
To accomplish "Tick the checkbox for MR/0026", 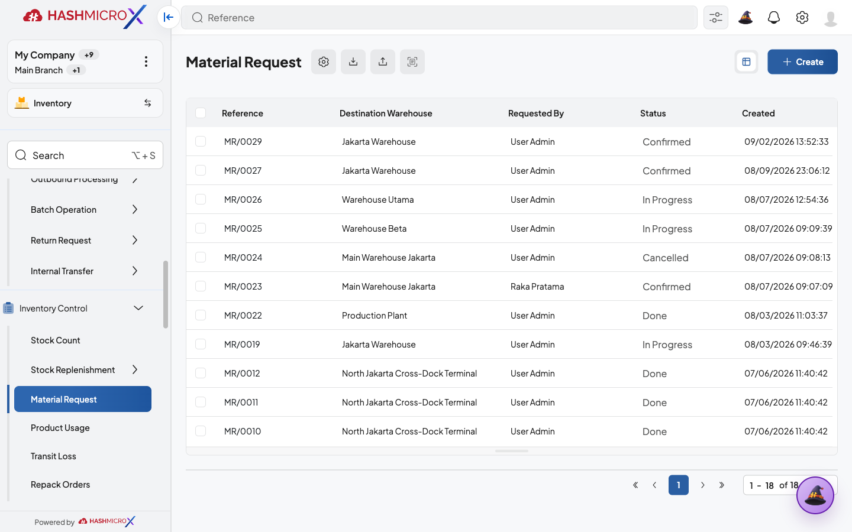I will tap(201, 199).
